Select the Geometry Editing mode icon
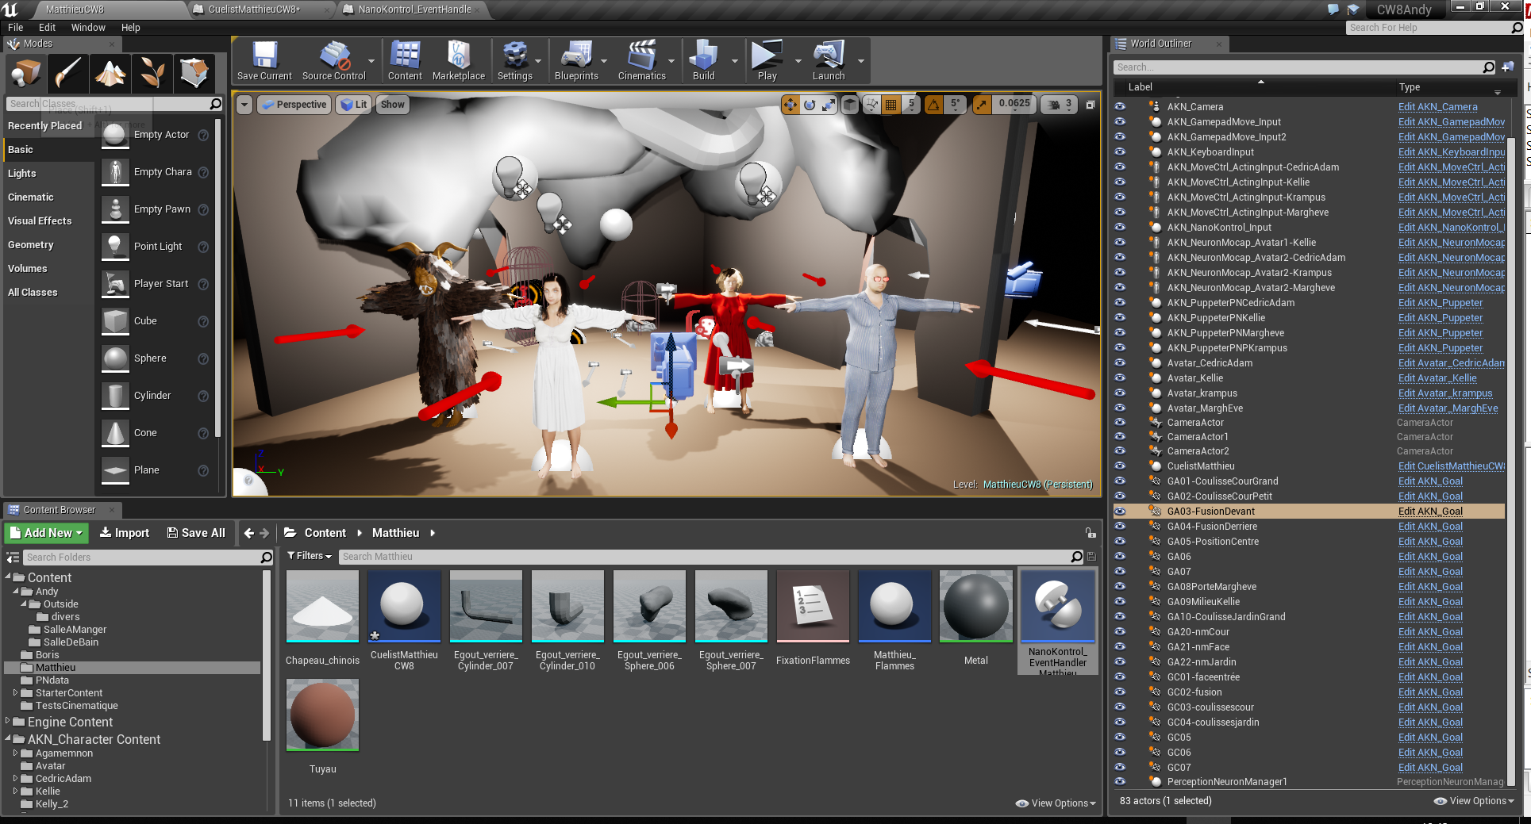This screenshot has height=824, width=1531. (194, 73)
